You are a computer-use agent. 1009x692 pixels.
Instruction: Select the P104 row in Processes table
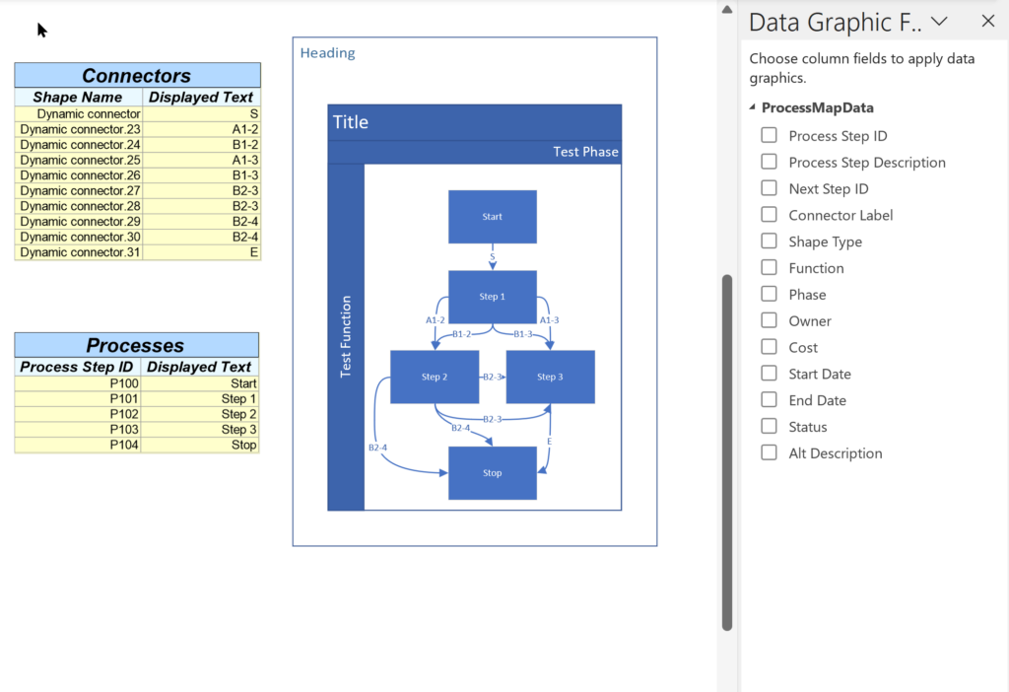pyautogui.click(x=136, y=445)
